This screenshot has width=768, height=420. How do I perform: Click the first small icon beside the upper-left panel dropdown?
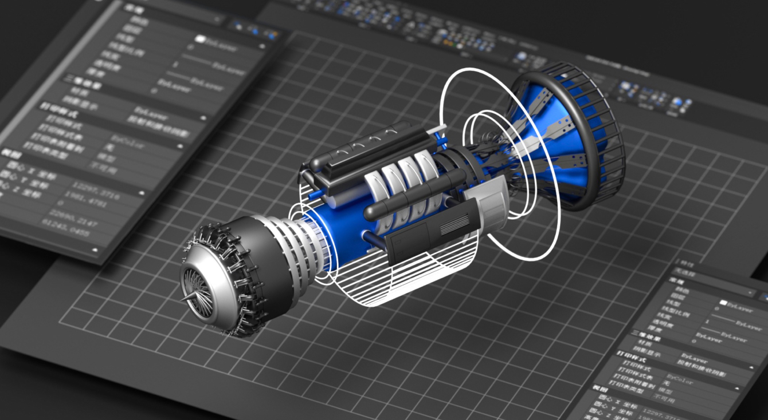[x=238, y=26]
